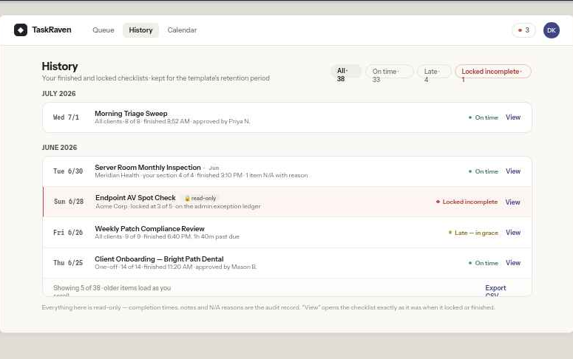Image resolution: width=573 pixels, height=359 pixels.
Task: Click the Weekly Patch Compliance Review title
Action: [149, 228]
